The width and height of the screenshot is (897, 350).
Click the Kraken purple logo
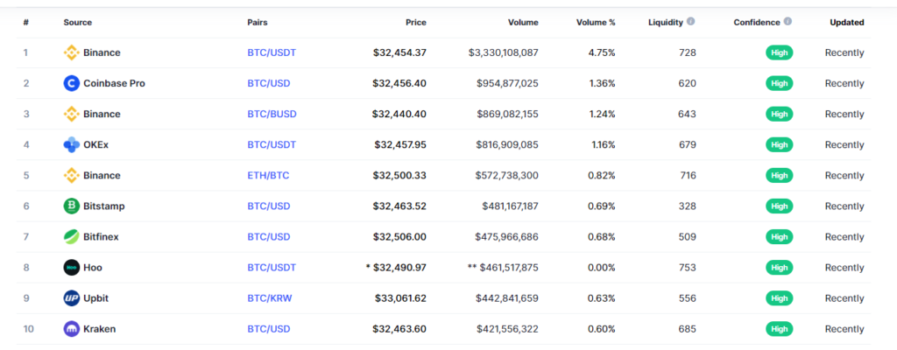[72, 329]
